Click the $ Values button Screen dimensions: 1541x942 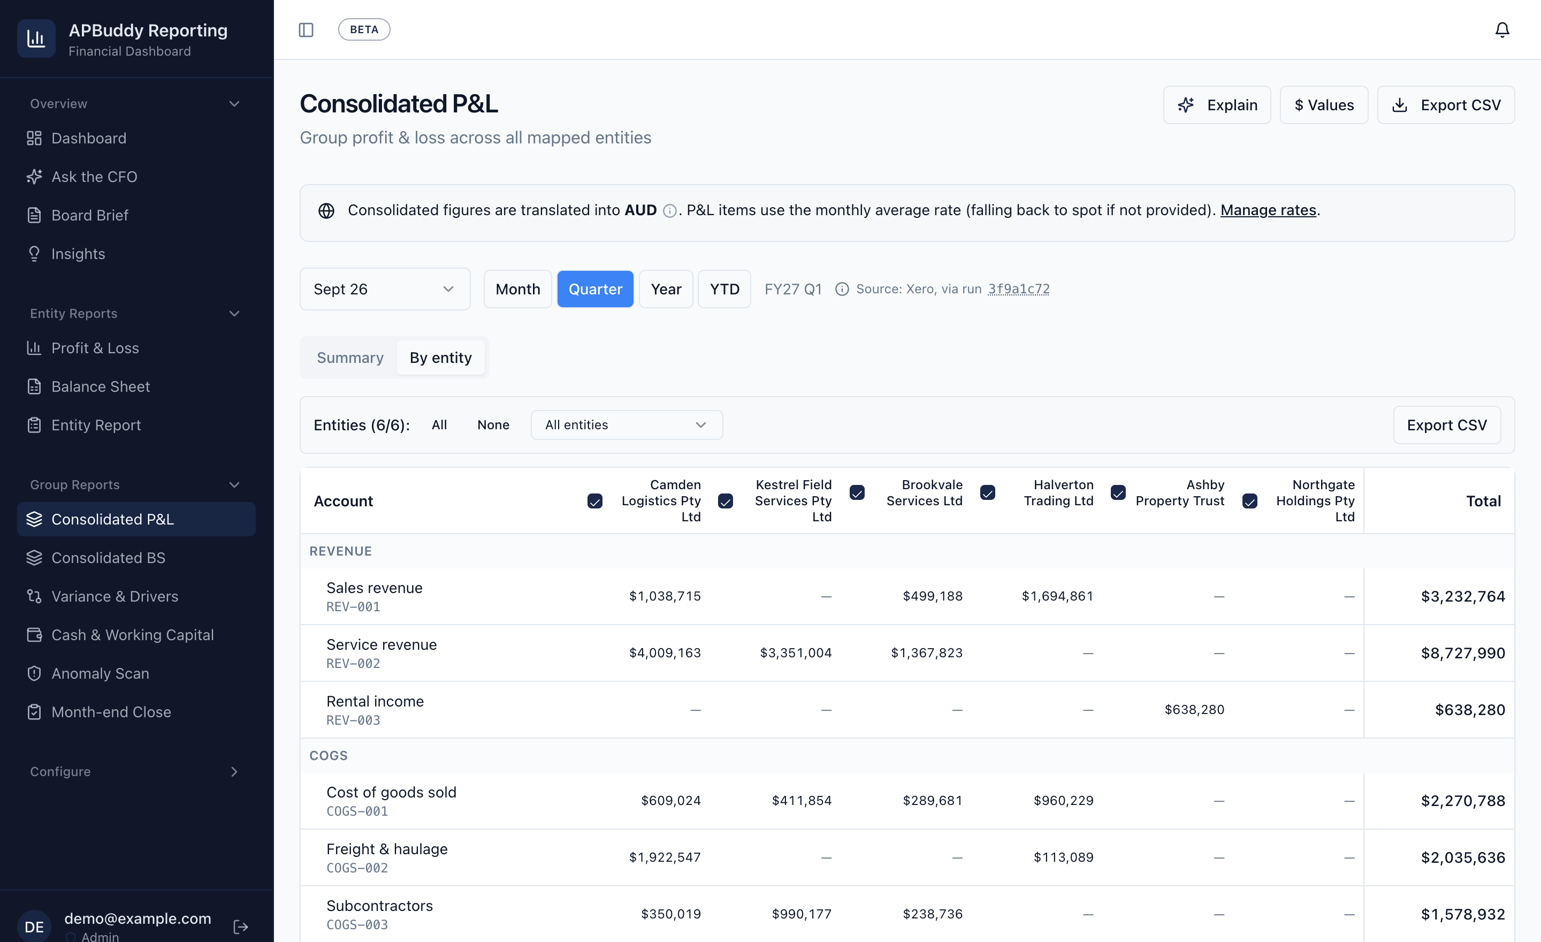[1323, 105]
